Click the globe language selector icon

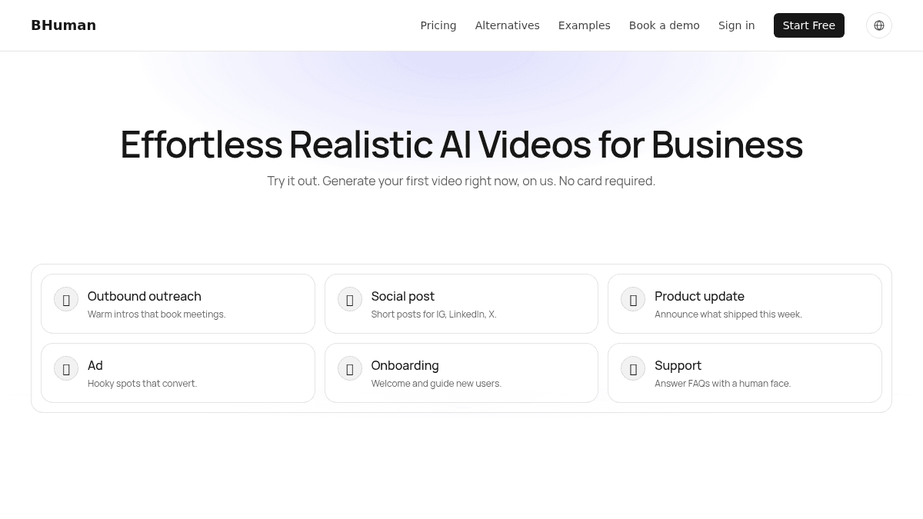click(x=879, y=25)
